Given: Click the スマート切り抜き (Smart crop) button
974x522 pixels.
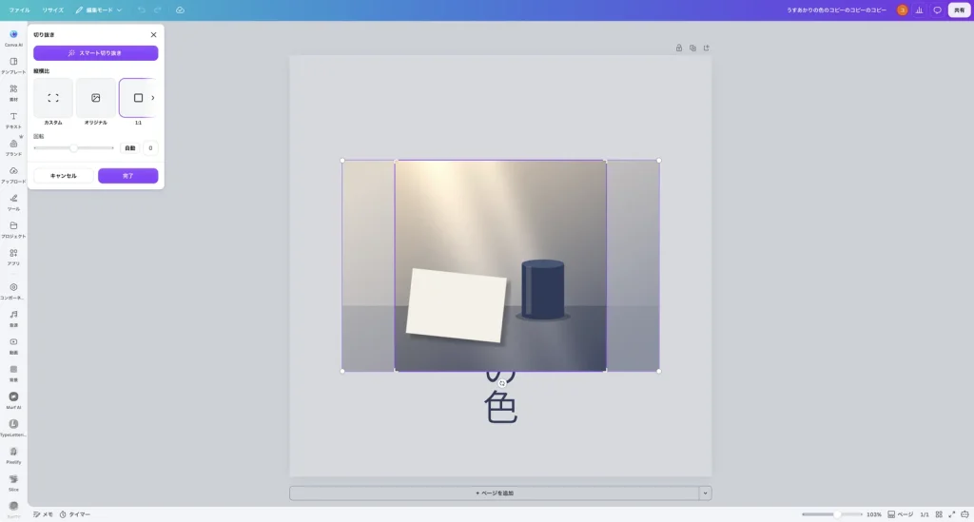Looking at the screenshot, I should pos(96,52).
